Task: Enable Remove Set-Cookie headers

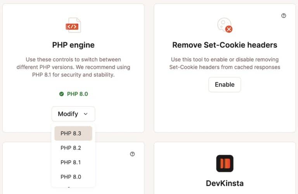Action: tap(225, 85)
